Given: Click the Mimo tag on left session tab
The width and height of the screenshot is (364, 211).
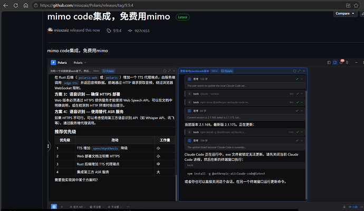Looking at the screenshot, I should (96, 71).
